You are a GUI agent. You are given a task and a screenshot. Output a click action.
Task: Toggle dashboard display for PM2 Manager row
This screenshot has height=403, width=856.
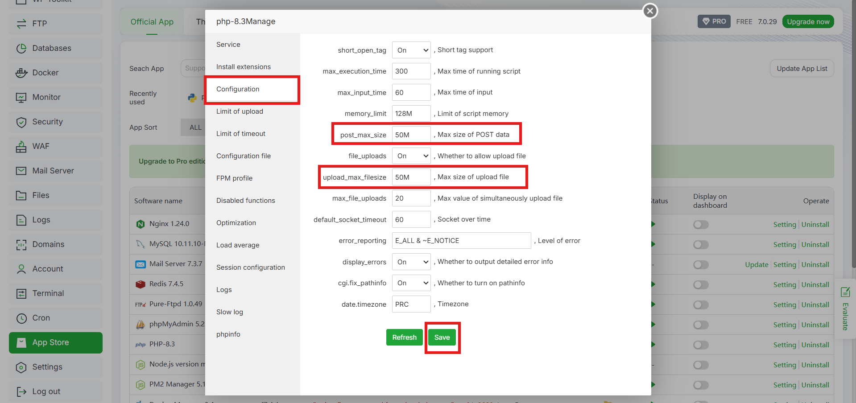pyautogui.click(x=701, y=385)
